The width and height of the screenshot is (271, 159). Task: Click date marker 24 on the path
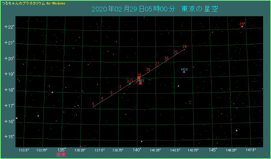point(185,46)
